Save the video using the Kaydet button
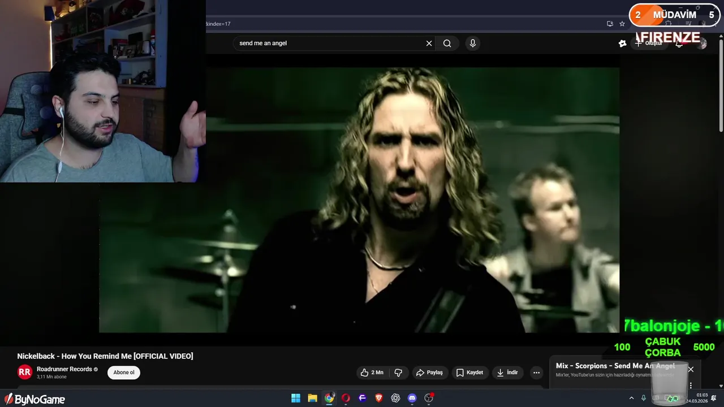This screenshot has width=724, height=407. point(469,373)
